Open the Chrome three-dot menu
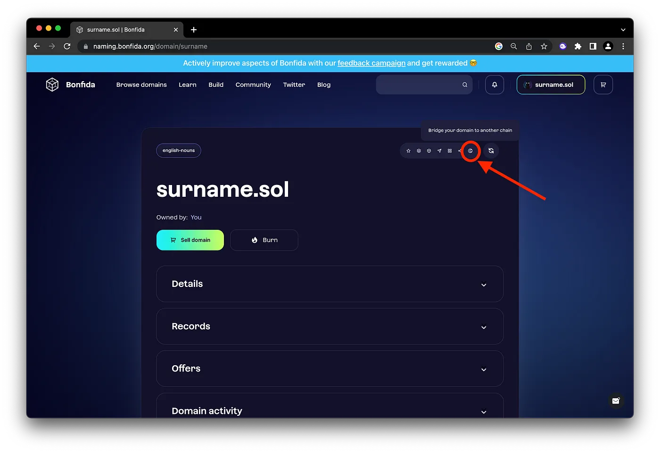The image size is (660, 453). (623, 46)
